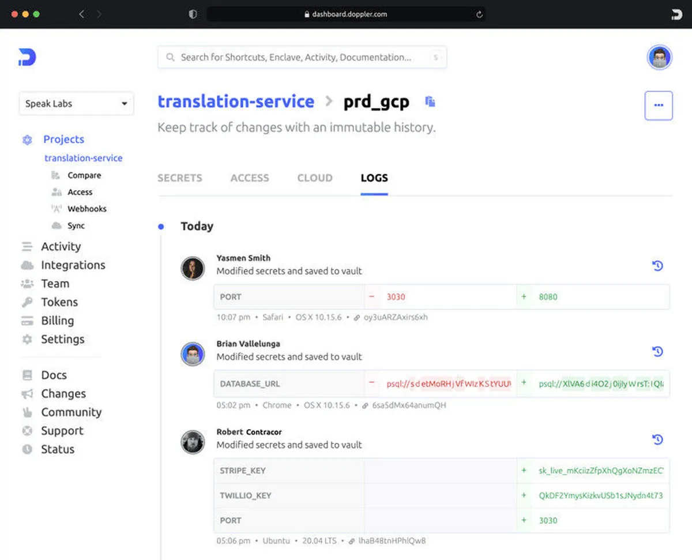Switch to the SECRETS tab
Screen dimensions: 692x560
pyautogui.click(x=180, y=178)
